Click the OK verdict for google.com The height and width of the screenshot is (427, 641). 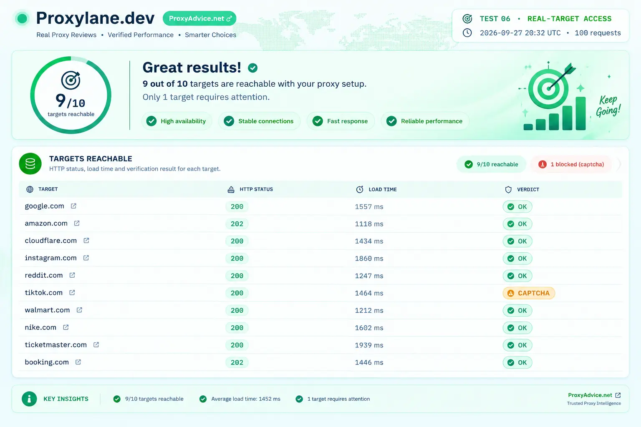(x=517, y=206)
